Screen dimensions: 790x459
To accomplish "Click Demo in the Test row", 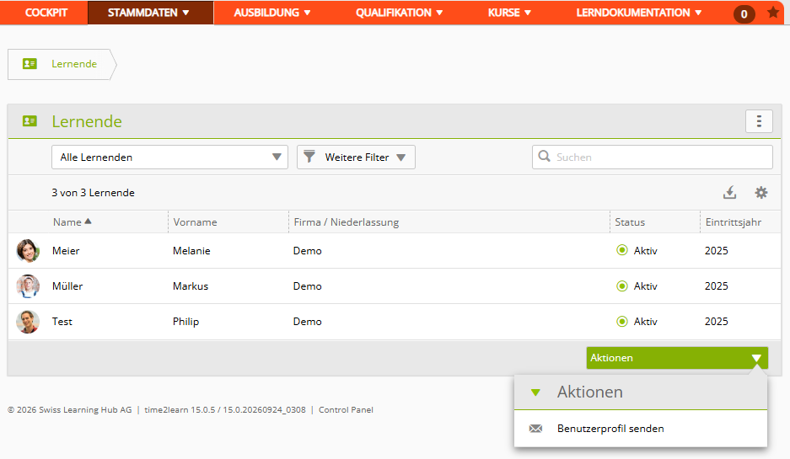I will [x=308, y=322].
